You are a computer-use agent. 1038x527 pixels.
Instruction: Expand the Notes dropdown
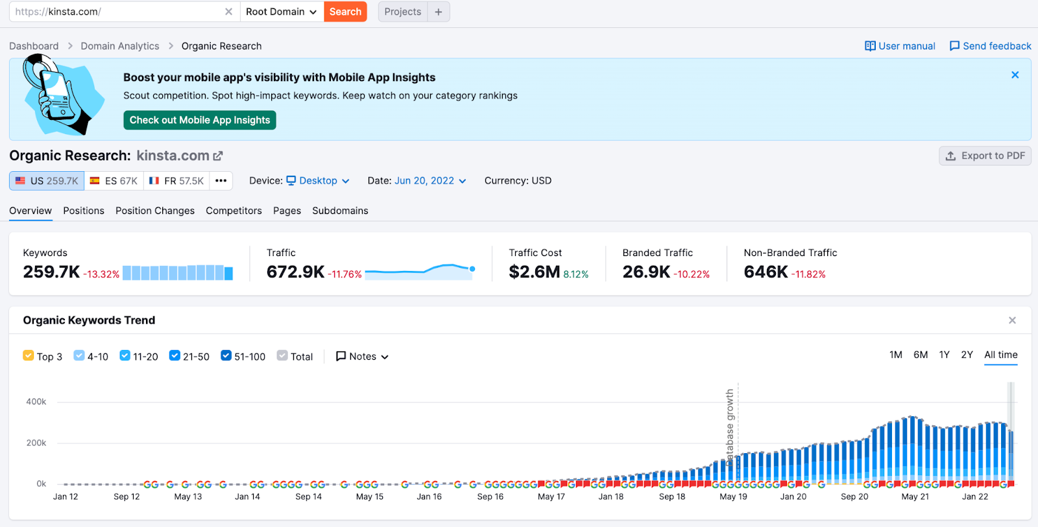tap(362, 357)
